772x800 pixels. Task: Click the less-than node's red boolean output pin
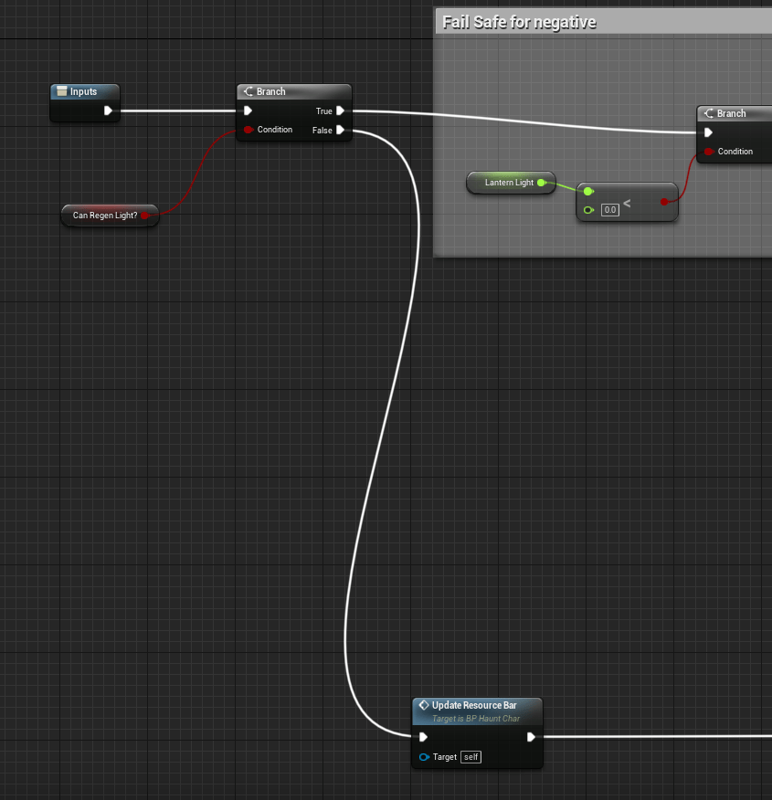(x=665, y=201)
